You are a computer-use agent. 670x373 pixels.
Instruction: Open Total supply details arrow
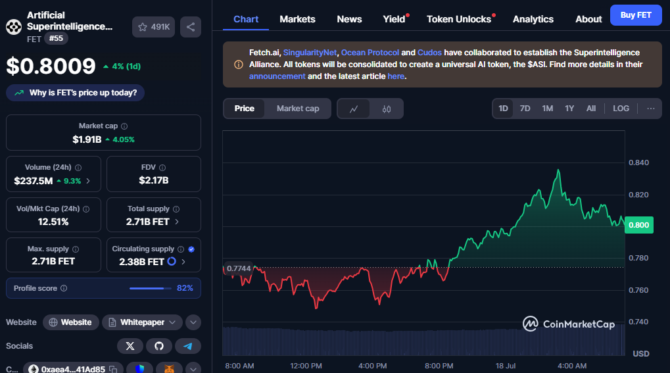click(x=177, y=222)
